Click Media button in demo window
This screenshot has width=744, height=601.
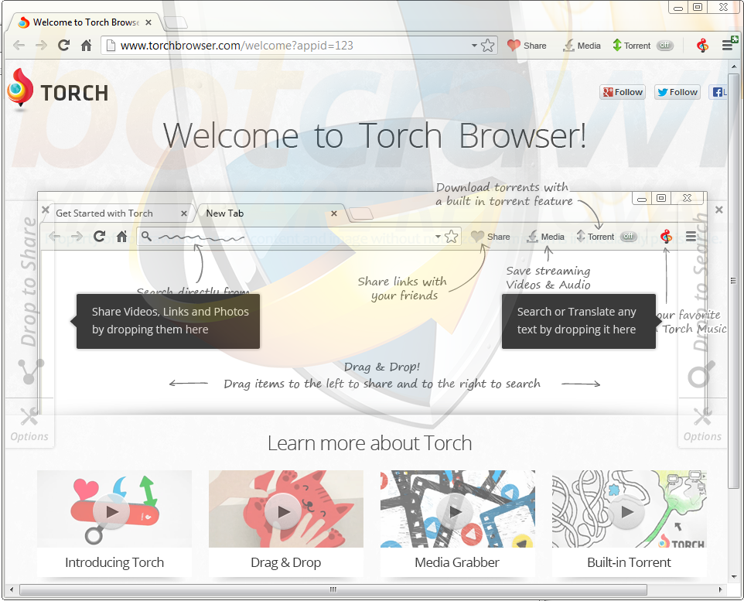coord(546,237)
